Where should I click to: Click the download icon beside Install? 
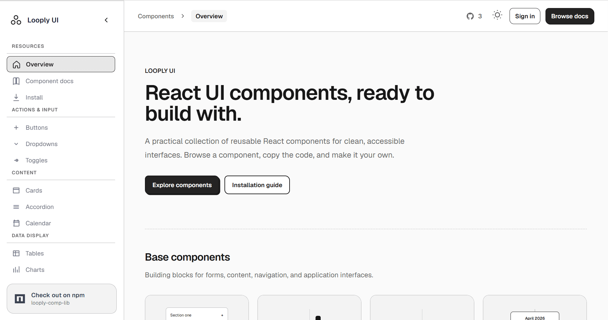[x=16, y=97]
